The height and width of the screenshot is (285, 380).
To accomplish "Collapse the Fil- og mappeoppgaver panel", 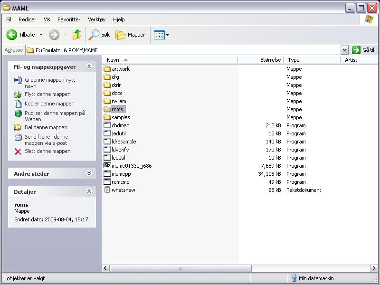I will [89, 66].
